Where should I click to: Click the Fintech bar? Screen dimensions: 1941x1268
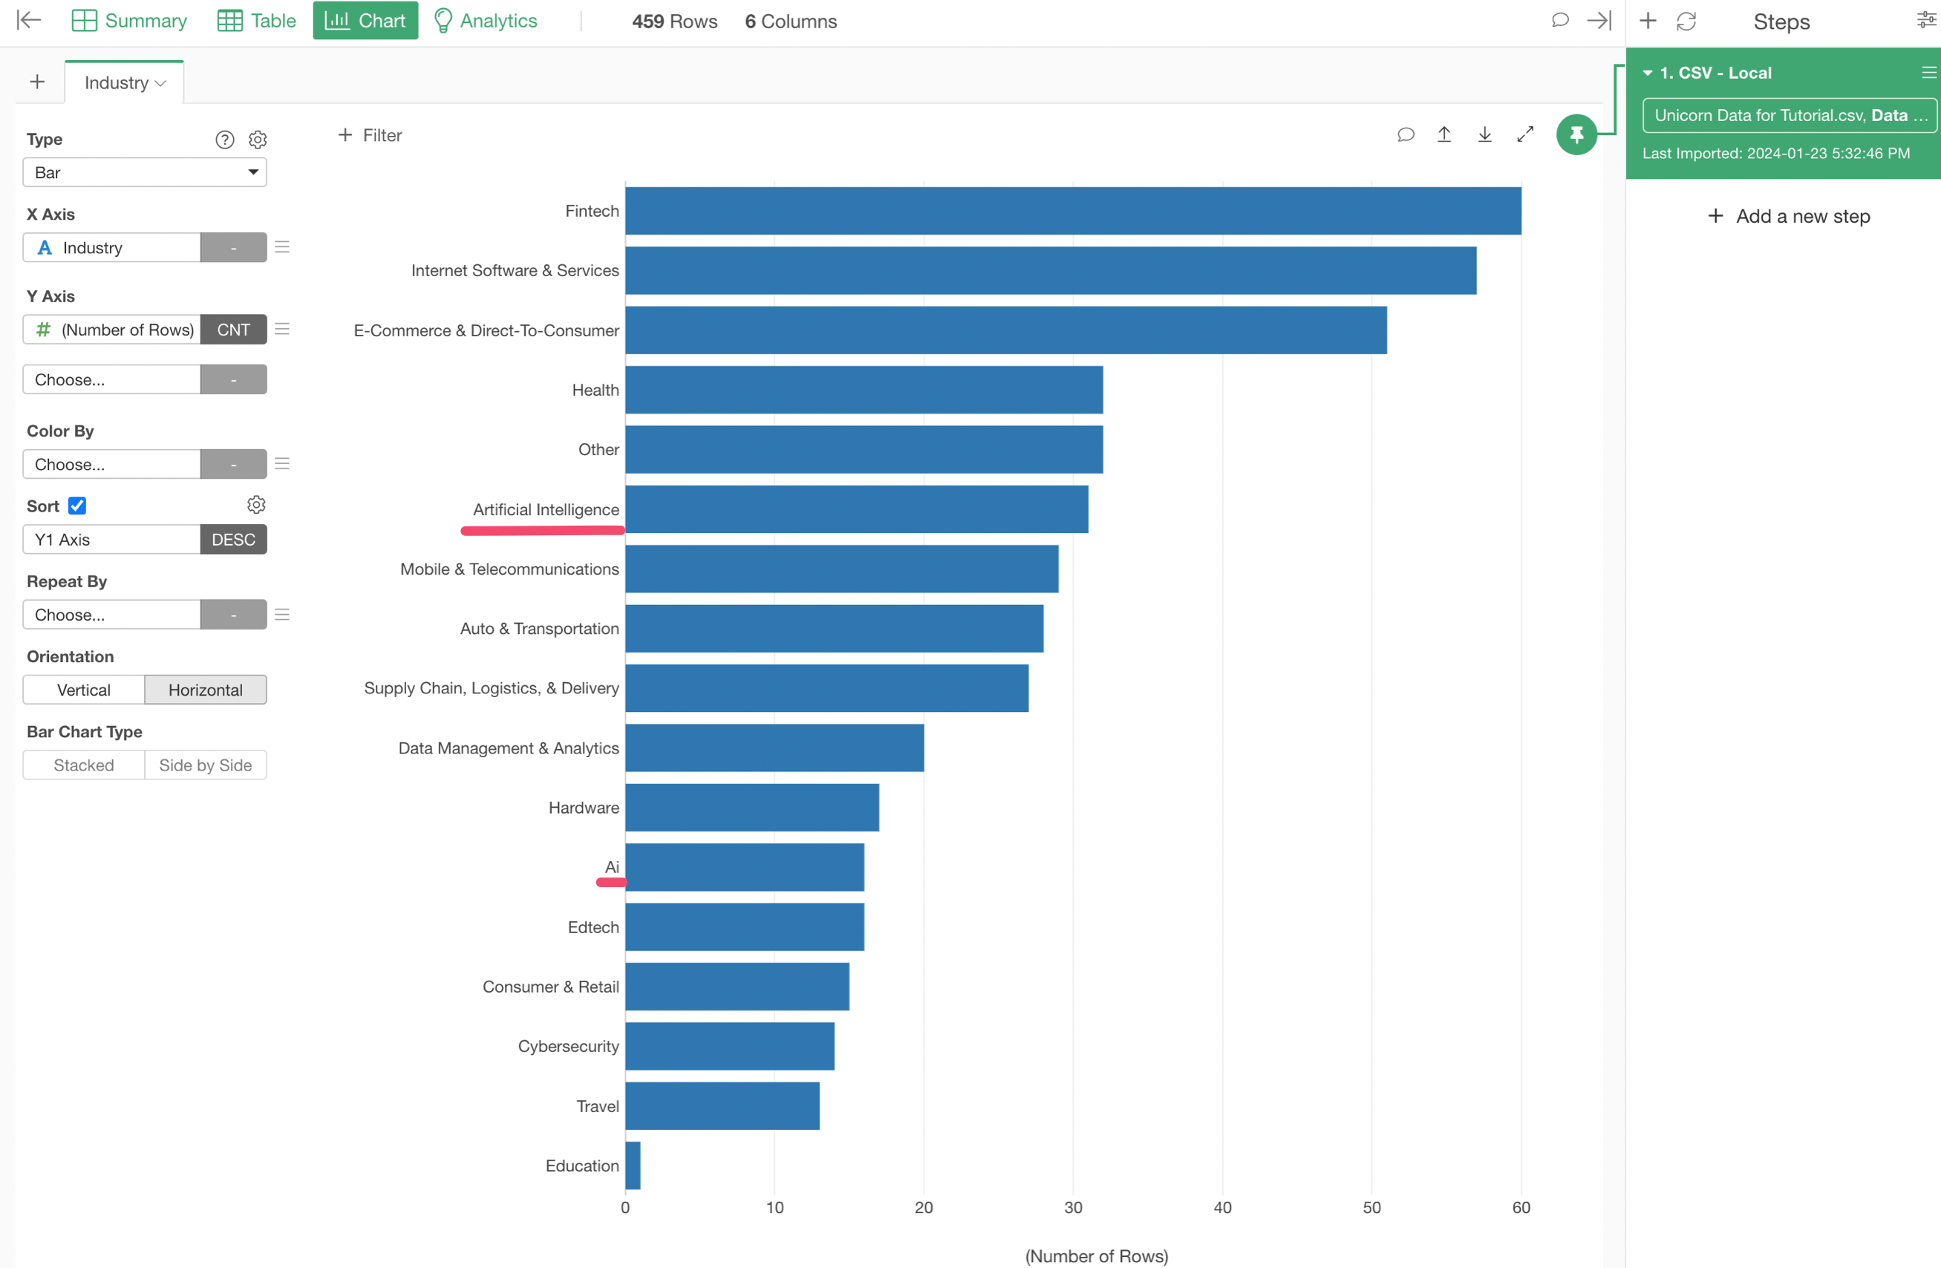tap(1072, 211)
